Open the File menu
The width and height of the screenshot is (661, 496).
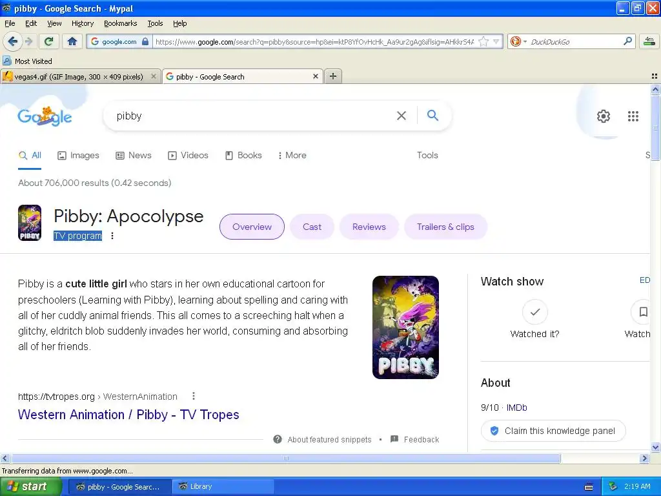10,23
